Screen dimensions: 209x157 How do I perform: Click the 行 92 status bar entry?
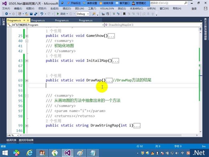[x=140, y=146]
